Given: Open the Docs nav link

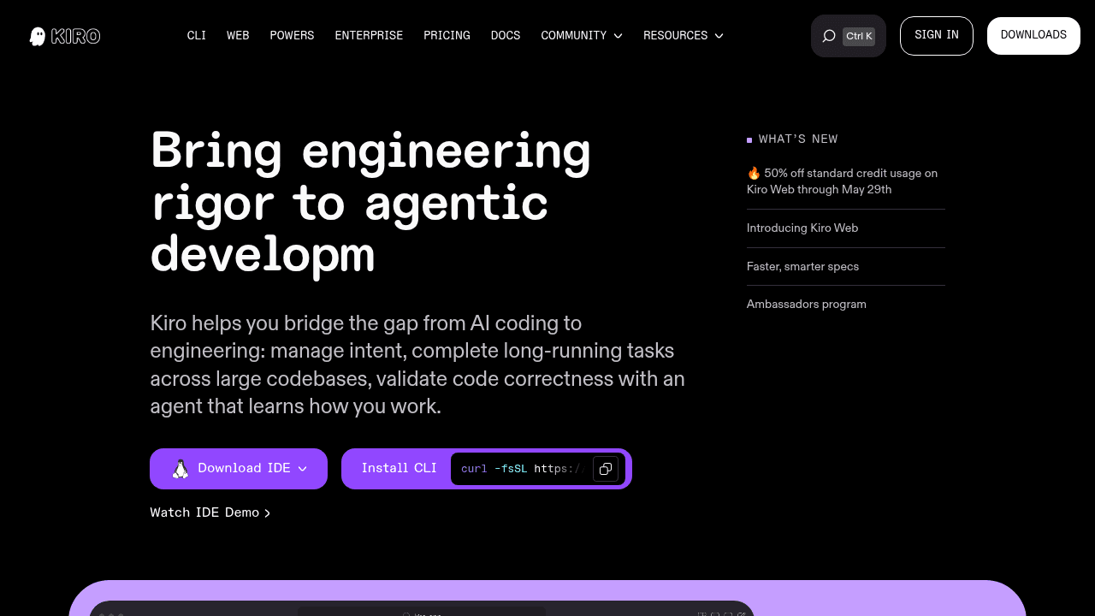Looking at the screenshot, I should point(506,36).
